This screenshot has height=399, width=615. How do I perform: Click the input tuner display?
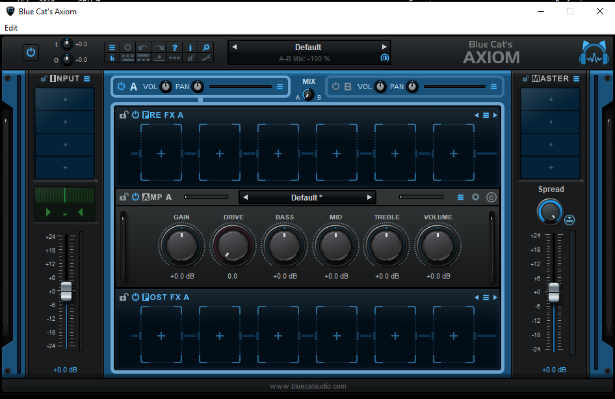point(65,204)
